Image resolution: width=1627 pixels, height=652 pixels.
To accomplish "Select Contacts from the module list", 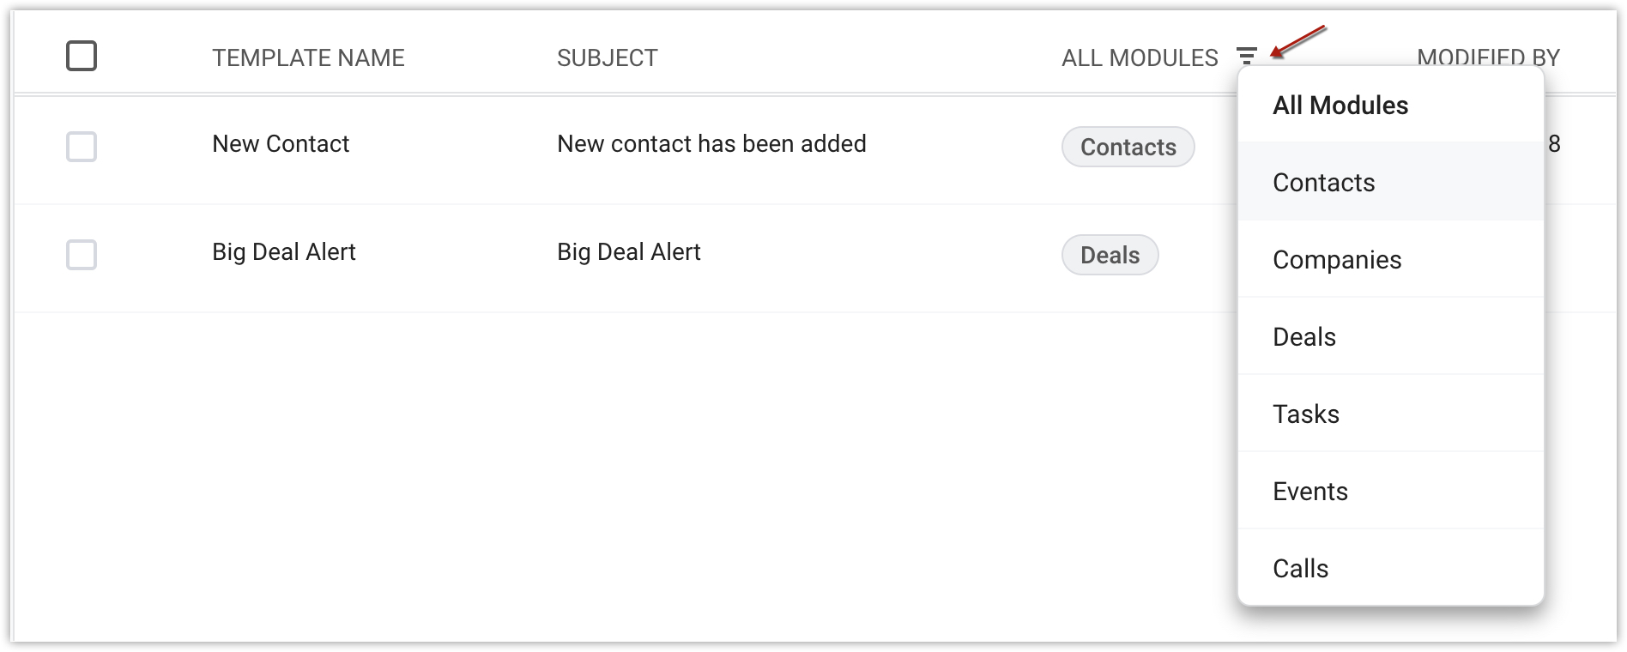I will [1324, 183].
